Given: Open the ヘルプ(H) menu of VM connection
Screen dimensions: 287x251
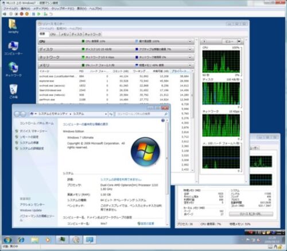Looking at the screenshot, I should 95,9.
